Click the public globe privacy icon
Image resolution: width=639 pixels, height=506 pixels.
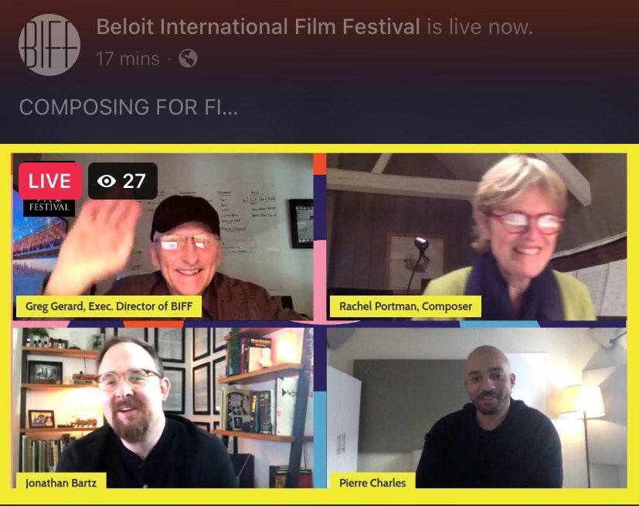[189, 58]
